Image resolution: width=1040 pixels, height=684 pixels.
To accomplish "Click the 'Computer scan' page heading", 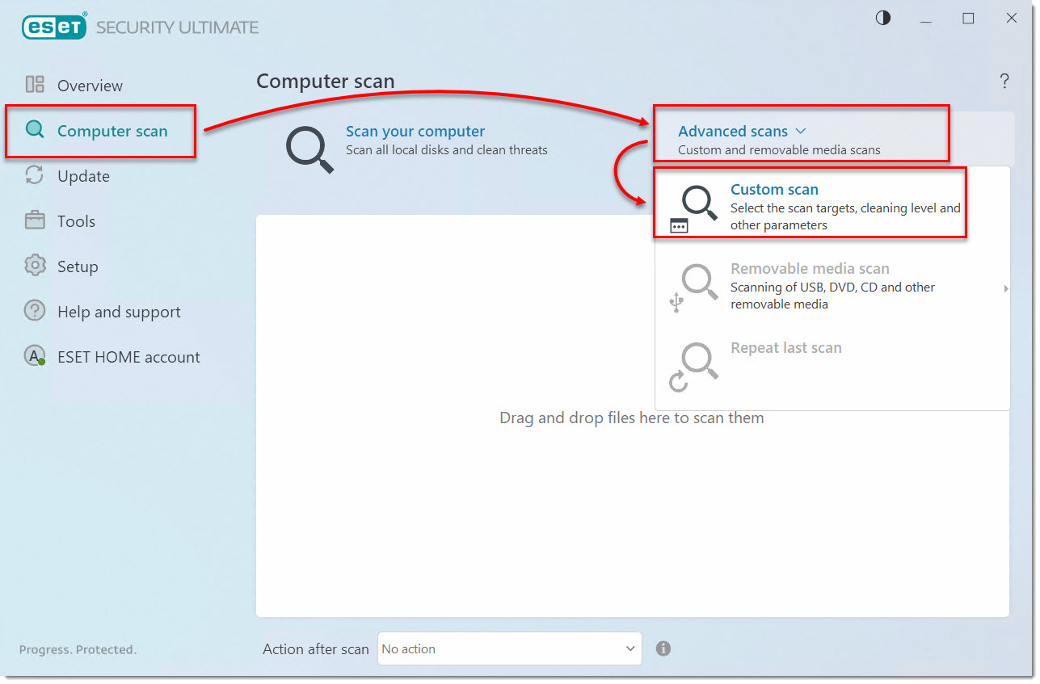I will click(325, 82).
